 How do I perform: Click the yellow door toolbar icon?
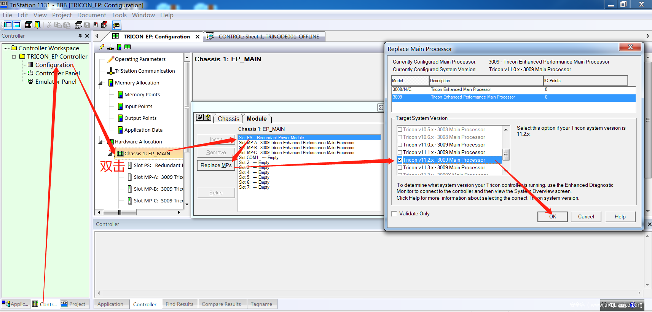pos(37,25)
